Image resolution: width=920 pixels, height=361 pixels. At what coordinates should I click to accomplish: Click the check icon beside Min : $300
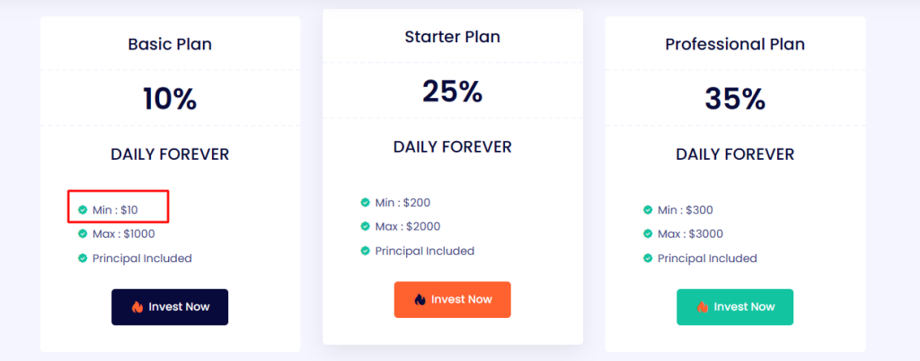648,210
